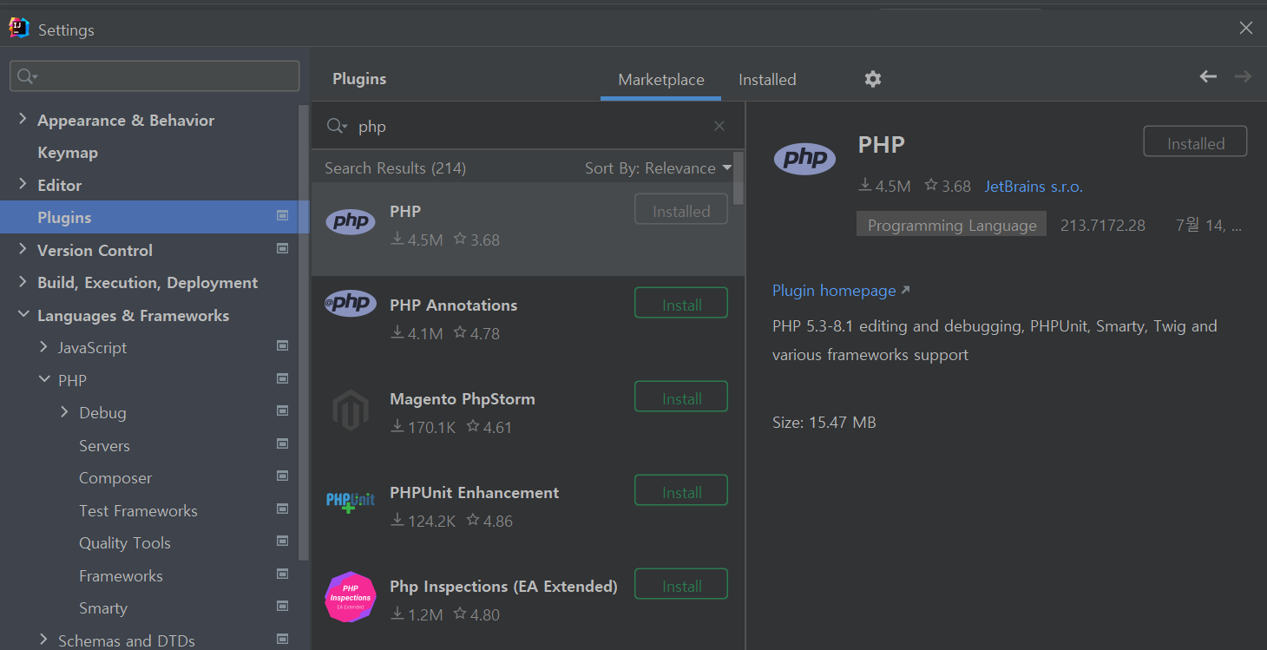Click the Php Inspections EA Extended logo
This screenshot has height=650, width=1267.
(x=351, y=597)
